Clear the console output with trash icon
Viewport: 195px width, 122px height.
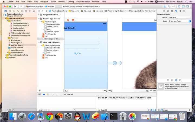tap(148, 110)
